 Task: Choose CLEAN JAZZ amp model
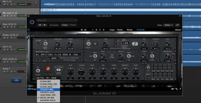49,87
